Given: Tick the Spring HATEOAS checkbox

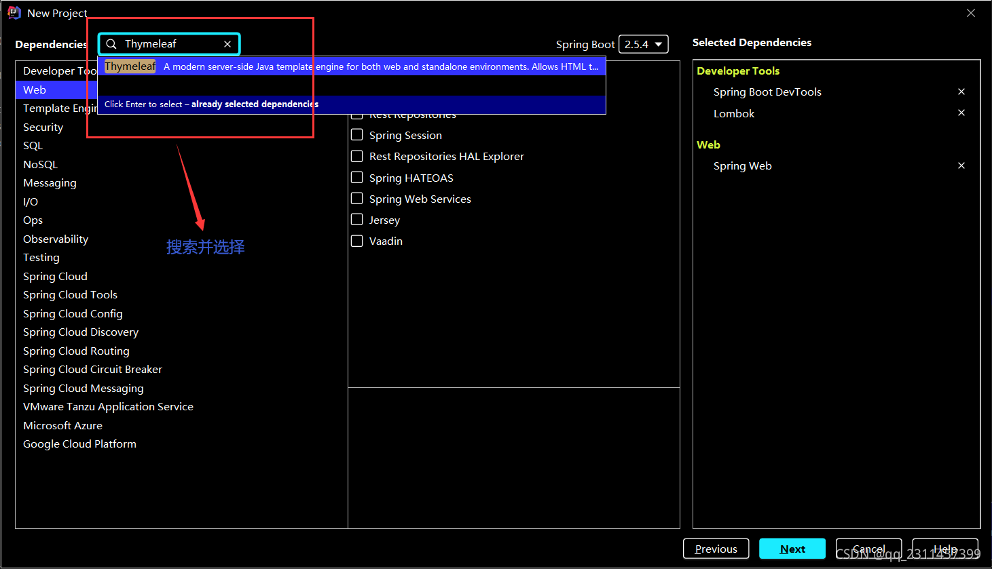Looking at the screenshot, I should [x=356, y=178].
